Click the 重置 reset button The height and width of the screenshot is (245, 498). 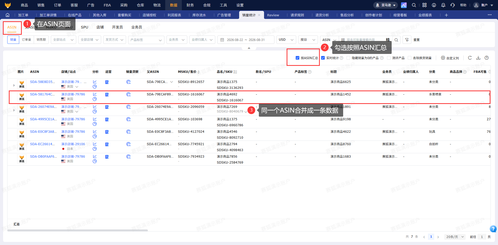point(417,40)
